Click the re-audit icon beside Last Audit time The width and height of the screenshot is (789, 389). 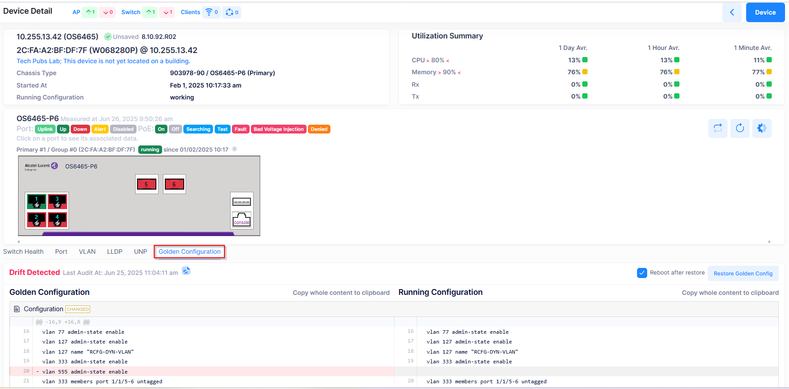pyautogui.click(x=186, y=271)
